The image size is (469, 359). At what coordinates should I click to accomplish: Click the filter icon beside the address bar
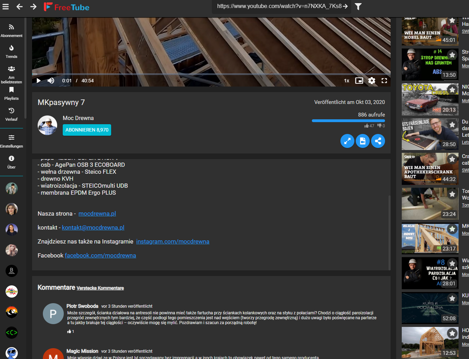[358, 6]
